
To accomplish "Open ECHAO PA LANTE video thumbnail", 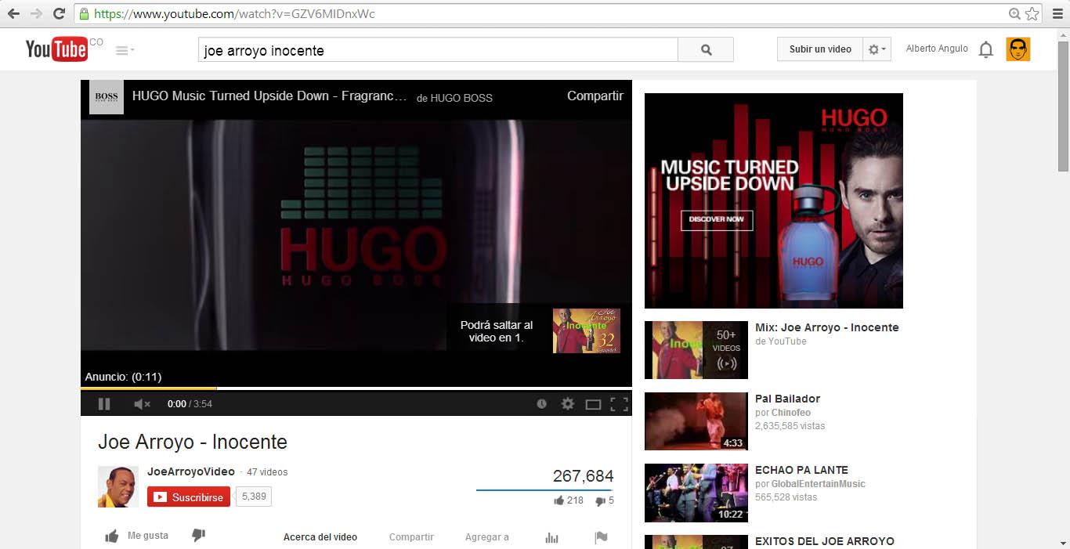I will (696, 493).
